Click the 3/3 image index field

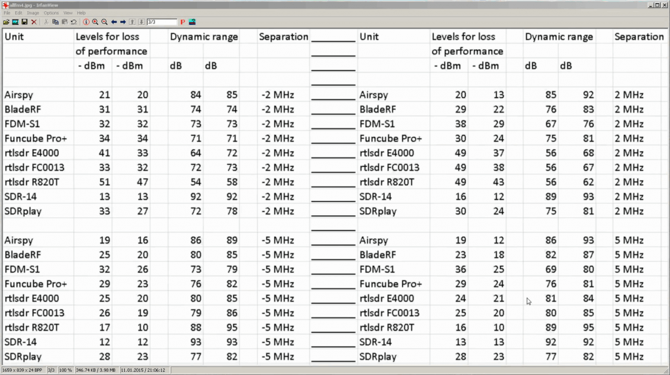click(162, 22)
